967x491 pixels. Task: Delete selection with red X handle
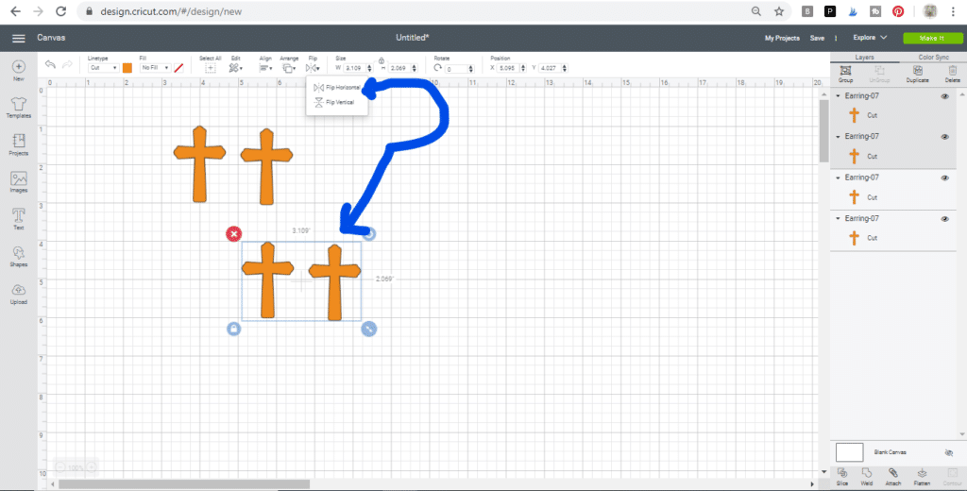[233, 233]
